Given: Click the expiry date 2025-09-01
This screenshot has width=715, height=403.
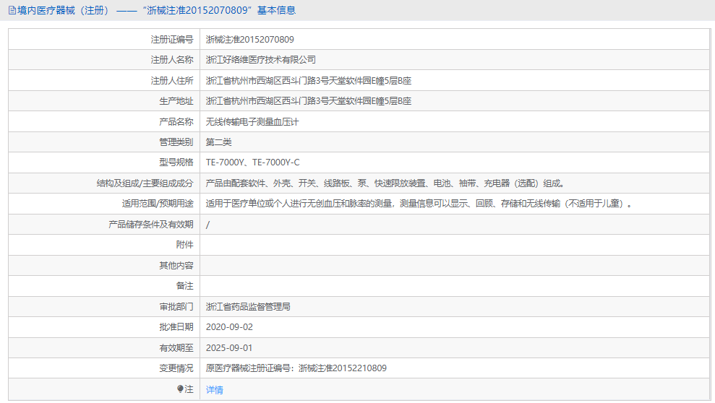Looking at the screenshot, I should pyautogui.click(x=229, y=348).
